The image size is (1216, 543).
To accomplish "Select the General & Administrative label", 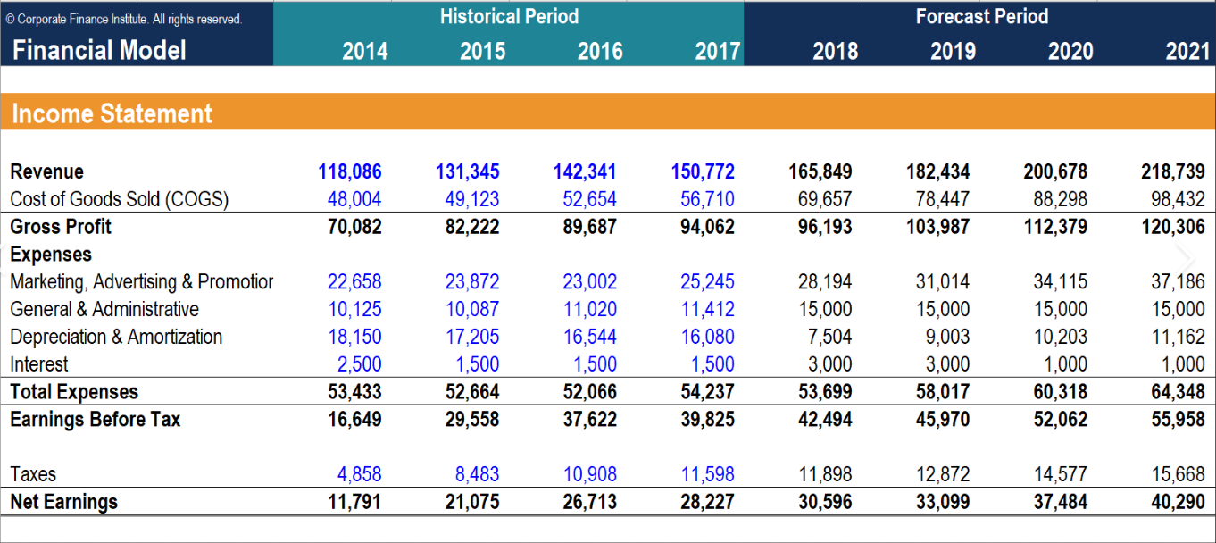I will click(104, 310).
